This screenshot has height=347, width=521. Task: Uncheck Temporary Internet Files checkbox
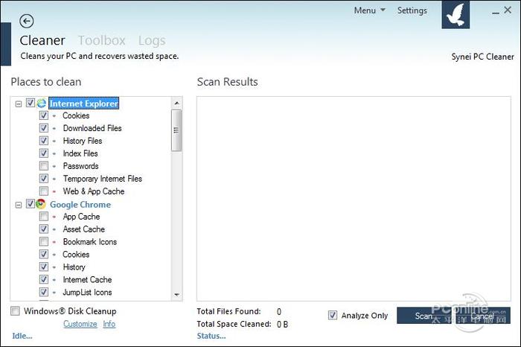pyautogui.click(x=43, y=179)
